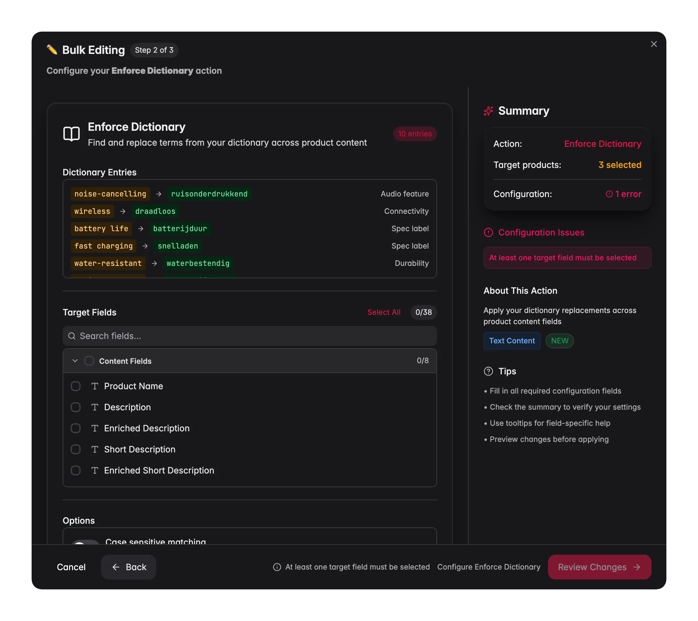Click the info icon in the footer message
698x621 pixels.
pos(277,567)
